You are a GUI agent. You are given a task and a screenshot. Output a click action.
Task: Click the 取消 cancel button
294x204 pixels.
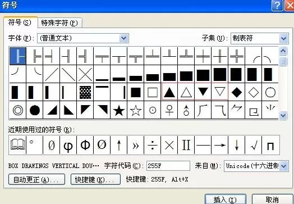272,200
